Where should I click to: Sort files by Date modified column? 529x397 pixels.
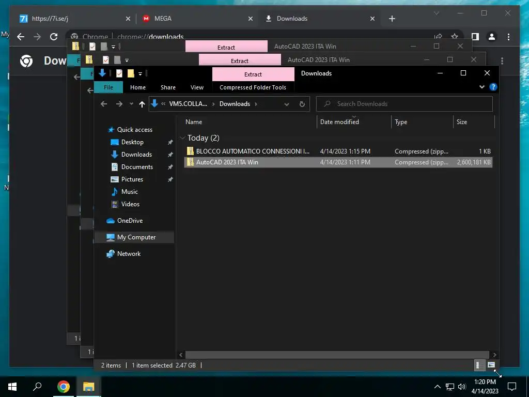pyautogui.click(x=339, y=122)
